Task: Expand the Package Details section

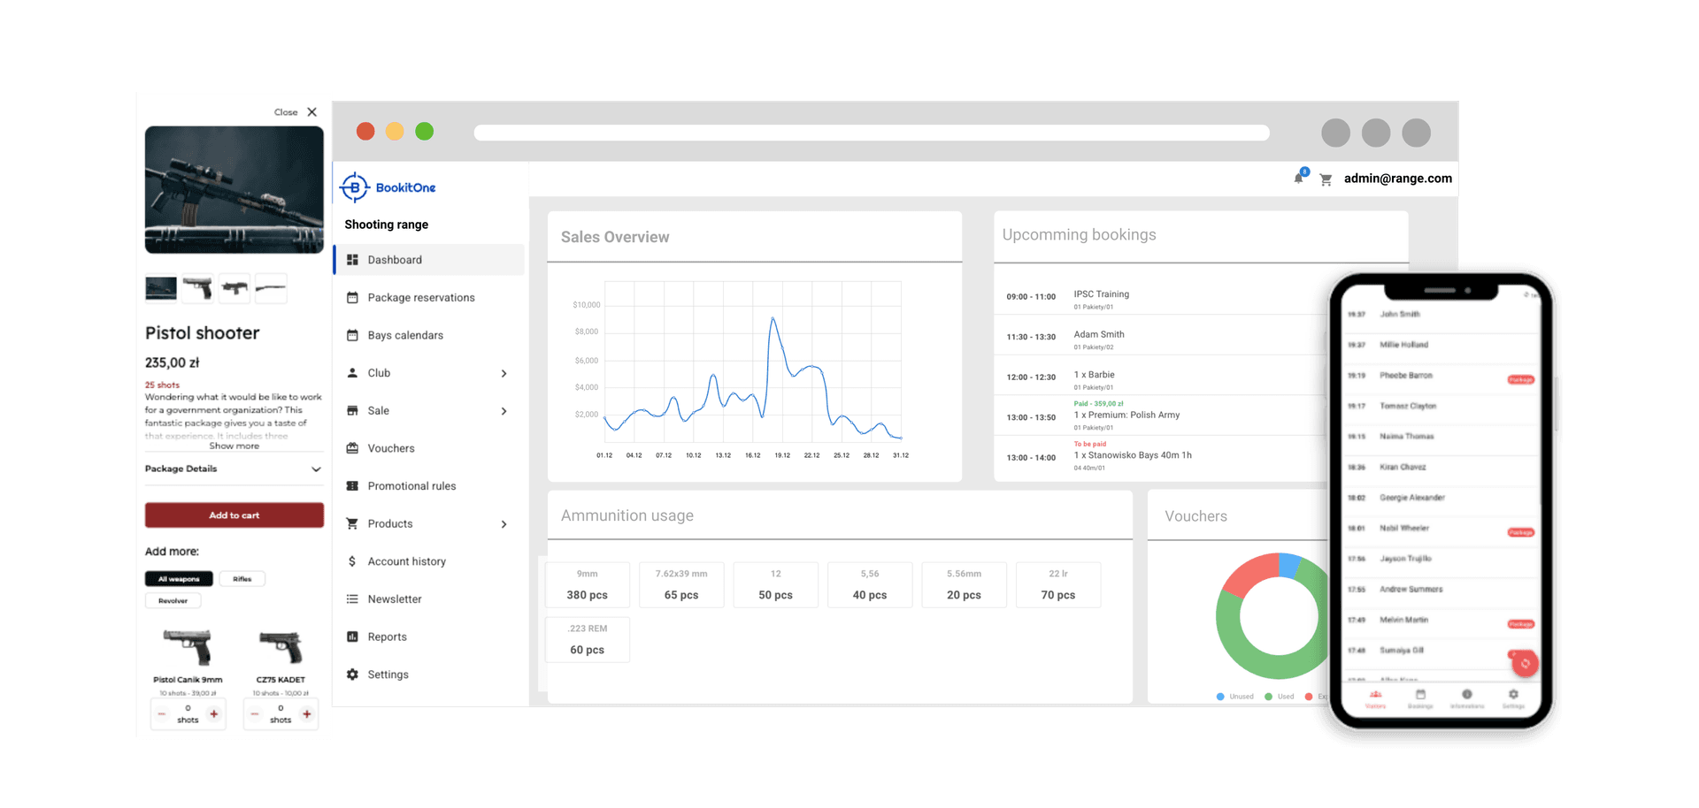Action: [x=316, y=469]
